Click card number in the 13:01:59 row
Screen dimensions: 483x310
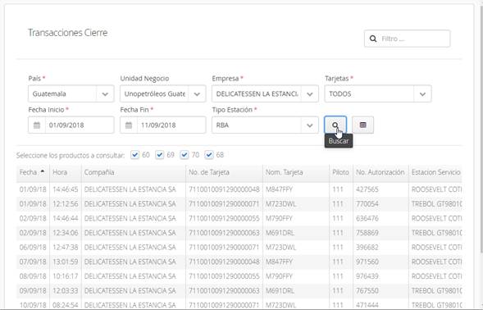tap(224, 262)
